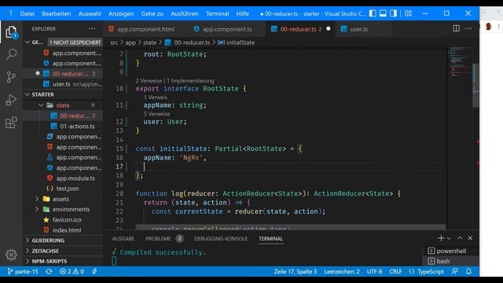503x283 pixels.
Task: Click the state breadcrumb segment
Action: pos(149,42)
